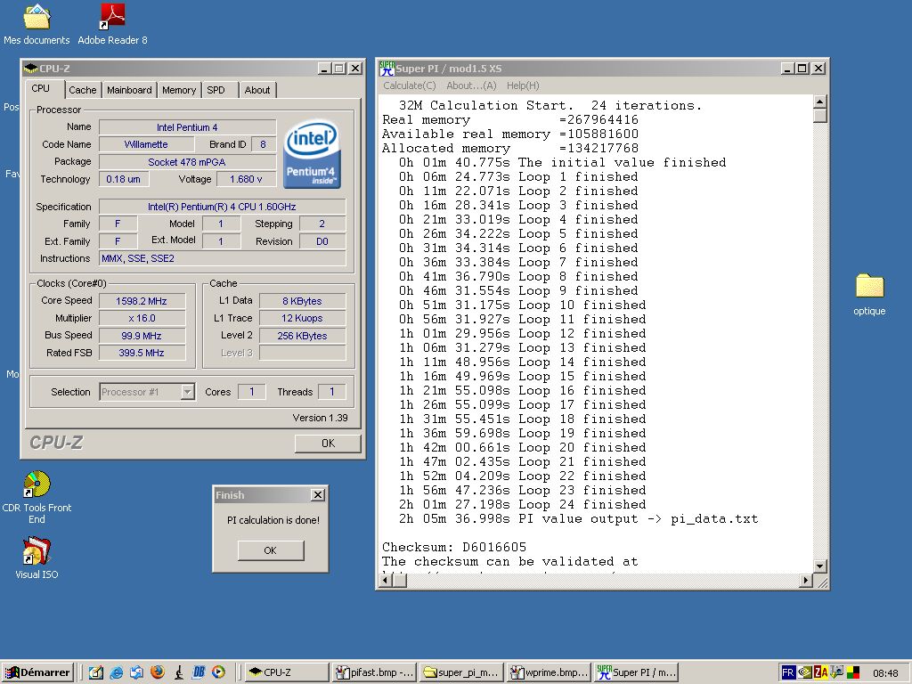Screen dimensions: 912x684
Task: Click the Checksum: D6016605 line
Action: pyautogui.click(x=454, y=548)
